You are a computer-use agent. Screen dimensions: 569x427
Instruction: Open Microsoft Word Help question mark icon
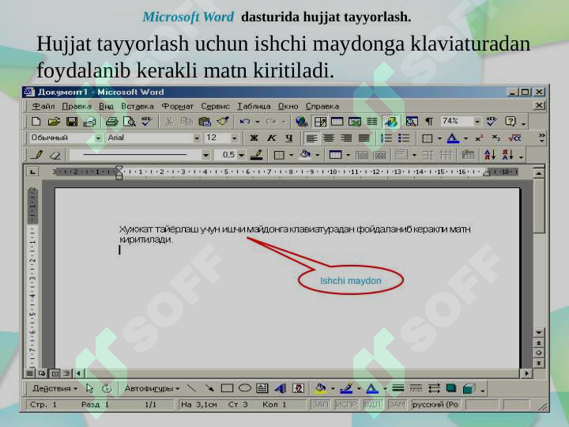click(x=511, y=121)
